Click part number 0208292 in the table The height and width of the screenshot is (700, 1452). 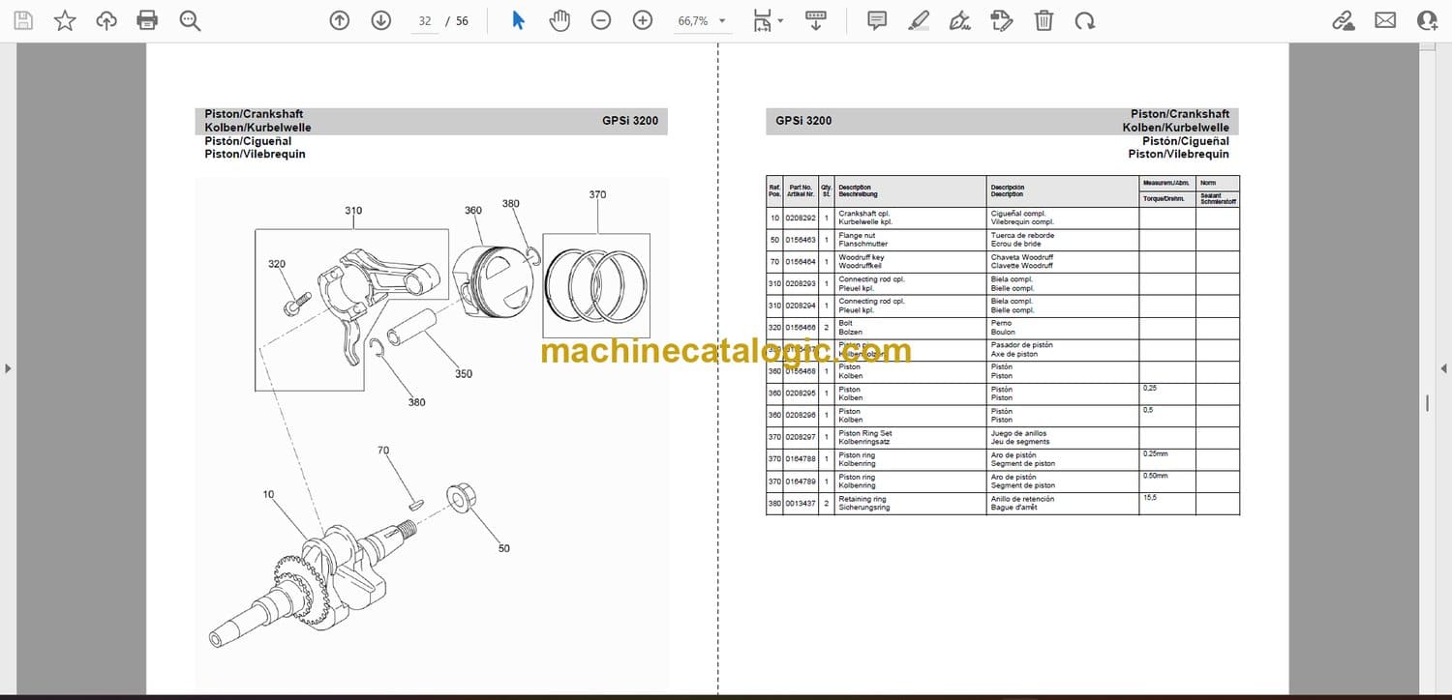pyautogui.click(x=801, y=219)
